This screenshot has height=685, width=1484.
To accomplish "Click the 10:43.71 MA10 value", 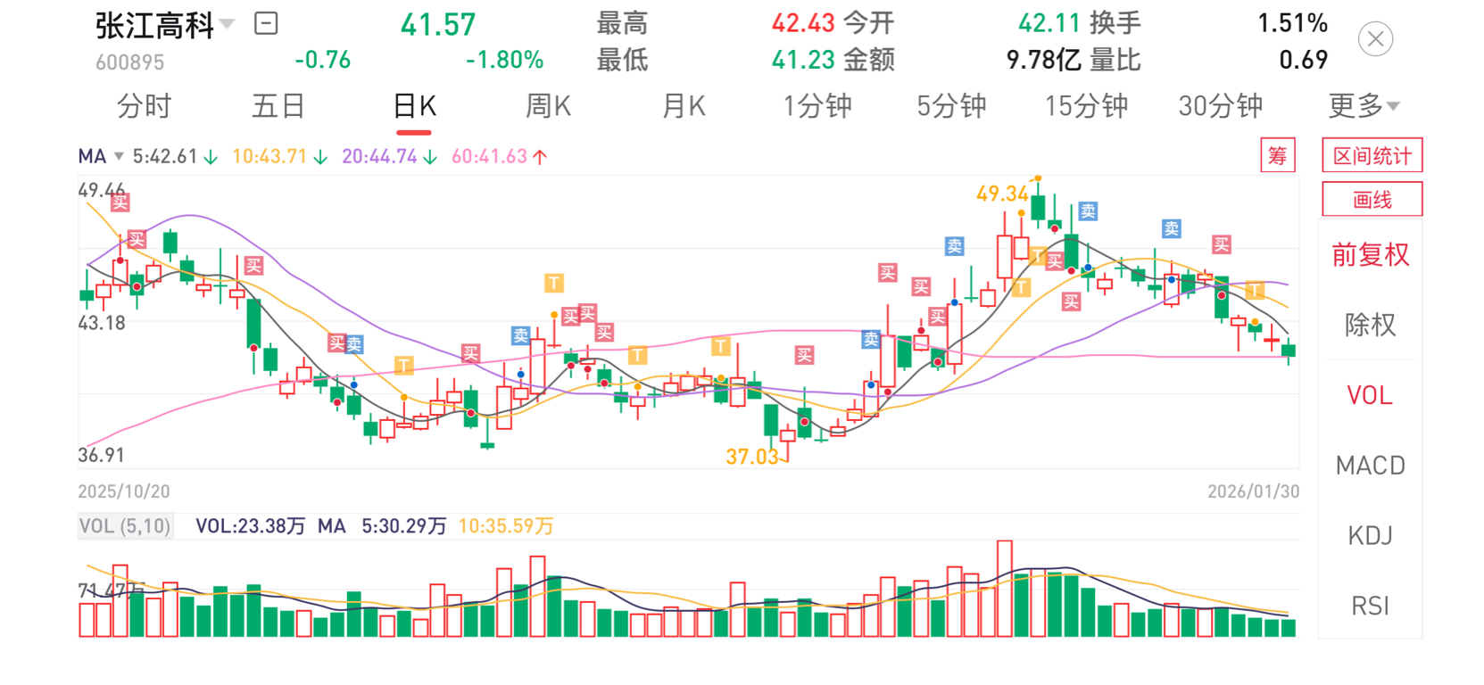I will coord(269,157).
